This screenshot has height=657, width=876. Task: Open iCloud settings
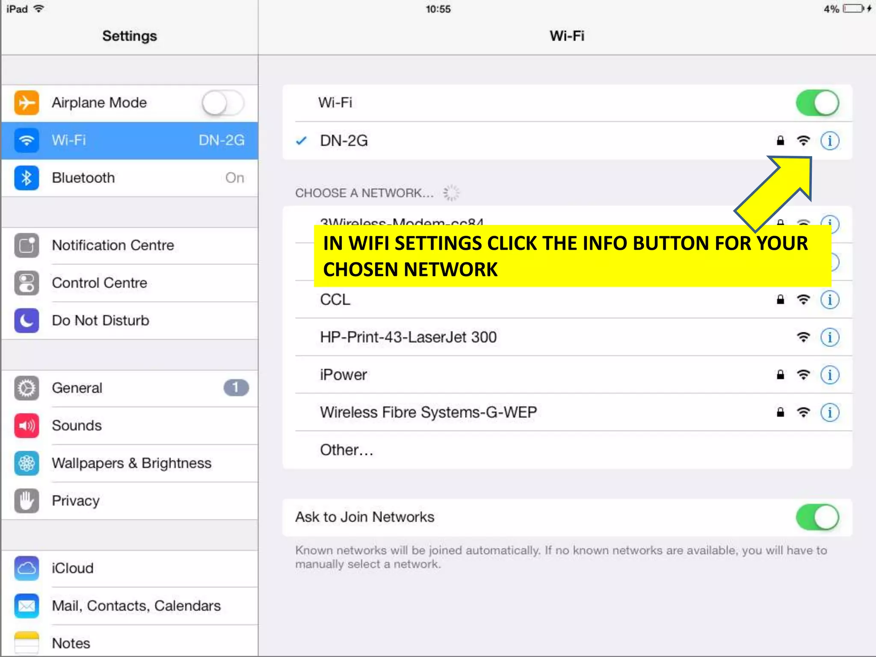tap(130, 568)
